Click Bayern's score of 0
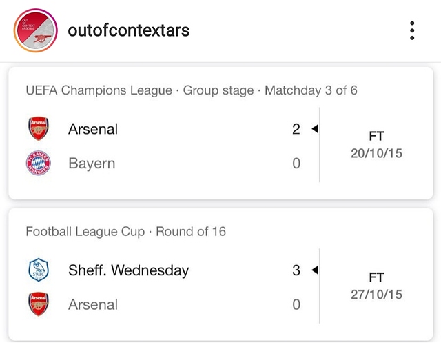 point(296,164)
